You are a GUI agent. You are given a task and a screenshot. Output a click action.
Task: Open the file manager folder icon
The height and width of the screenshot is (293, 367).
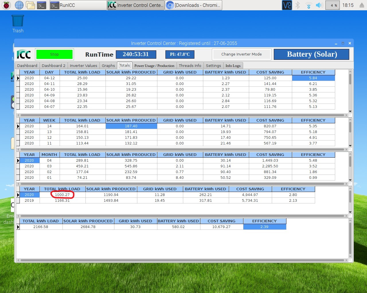pos(30,5)
